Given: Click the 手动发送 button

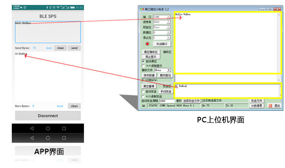Looking at the screenshot, I should coord(166,92).
